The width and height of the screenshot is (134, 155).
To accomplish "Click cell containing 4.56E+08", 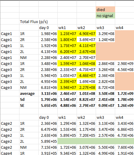I will (x=124, y=69).
